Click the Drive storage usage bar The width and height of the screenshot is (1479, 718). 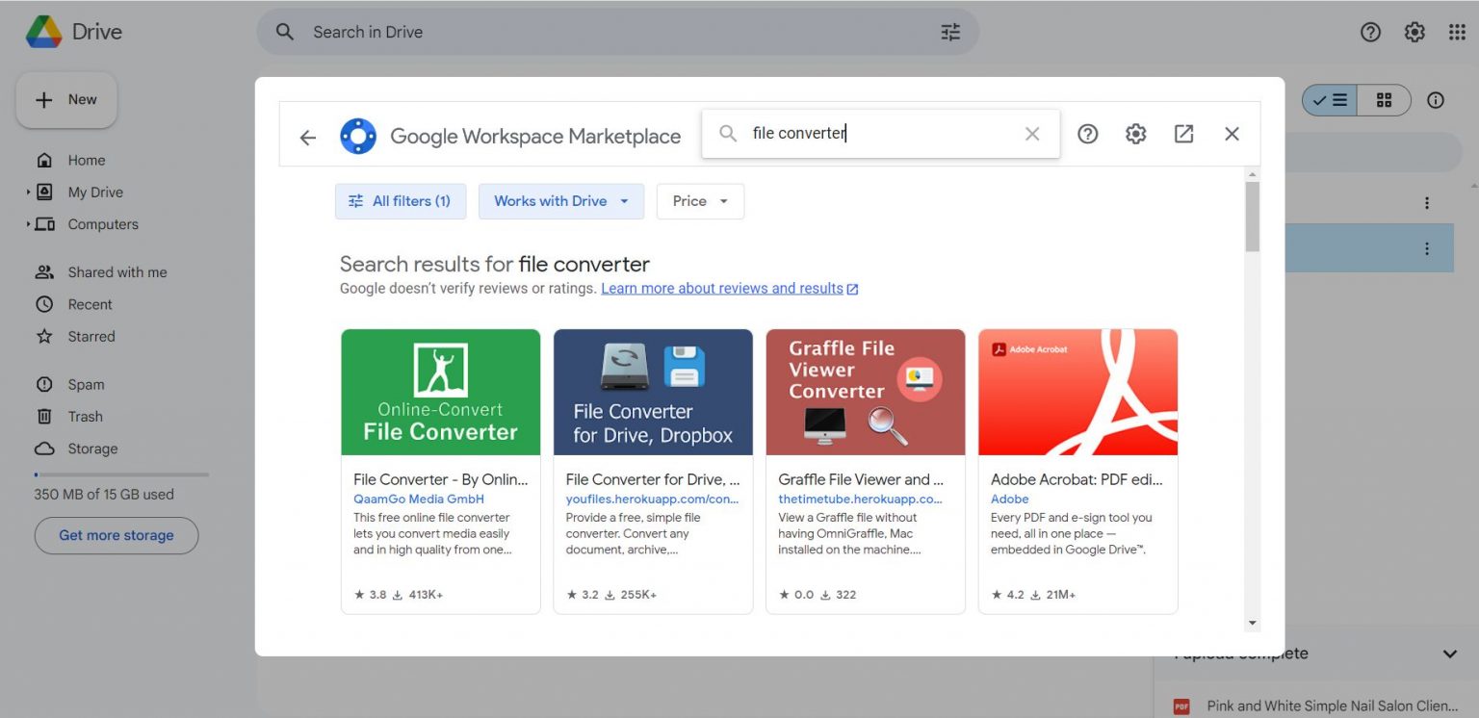coord(121,474)
